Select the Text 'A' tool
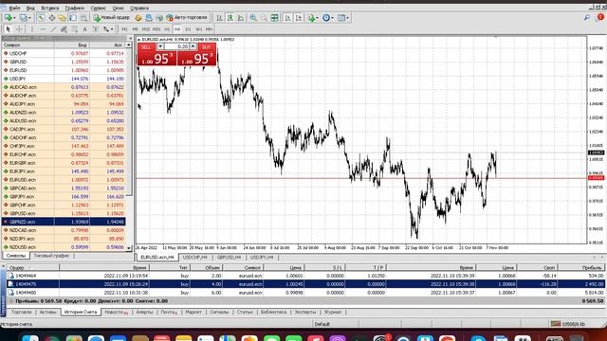Viewport: 607px width, 341px height. 84,29
